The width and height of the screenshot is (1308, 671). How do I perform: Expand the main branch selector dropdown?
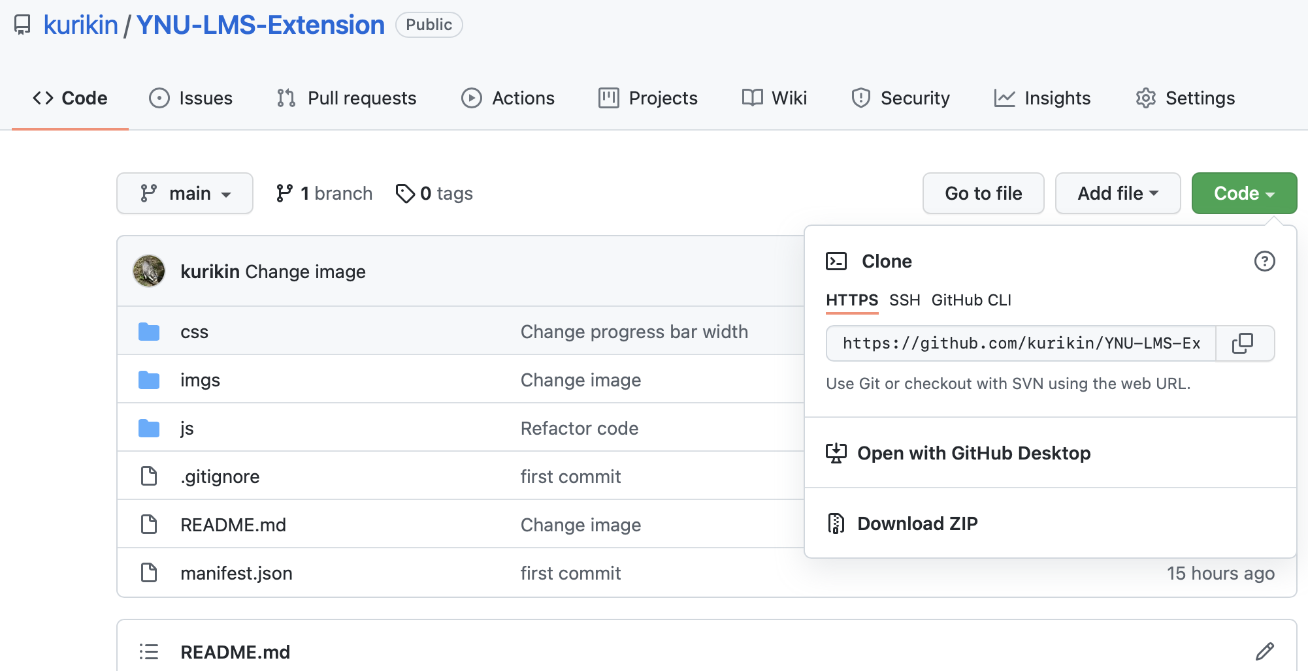[x=185, y=193]
